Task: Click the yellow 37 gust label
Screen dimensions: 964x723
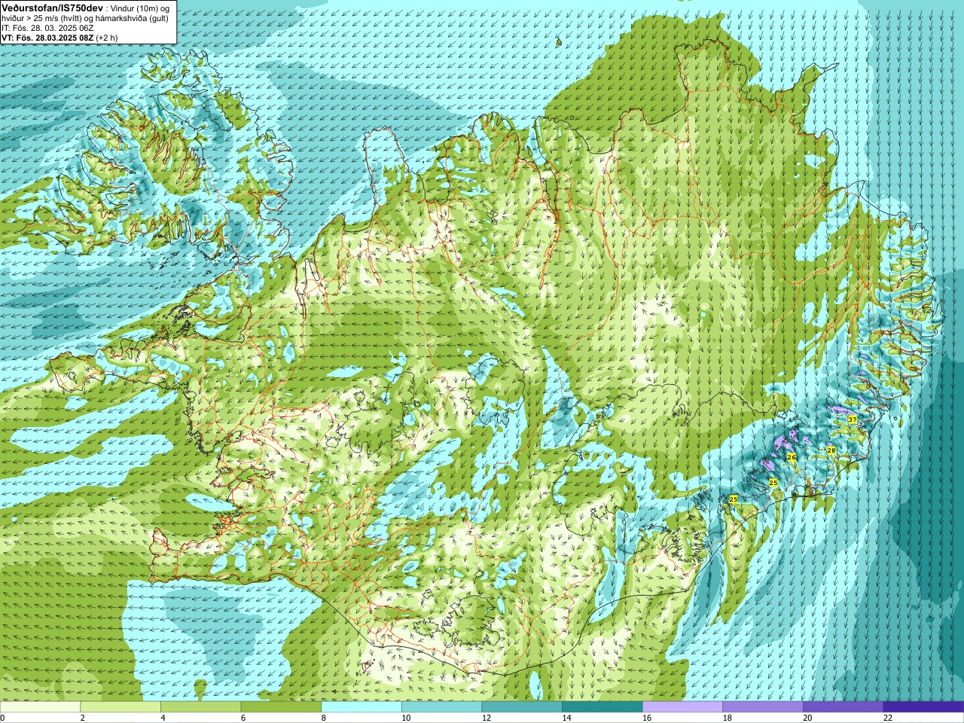Action: pos(852,419)
